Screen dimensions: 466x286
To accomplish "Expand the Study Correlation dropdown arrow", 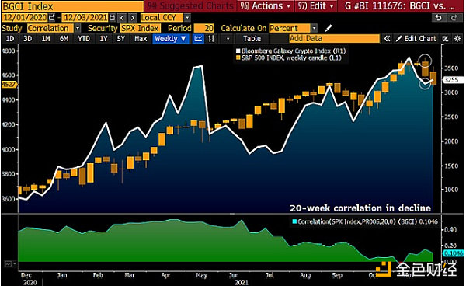I will [78, 28].
